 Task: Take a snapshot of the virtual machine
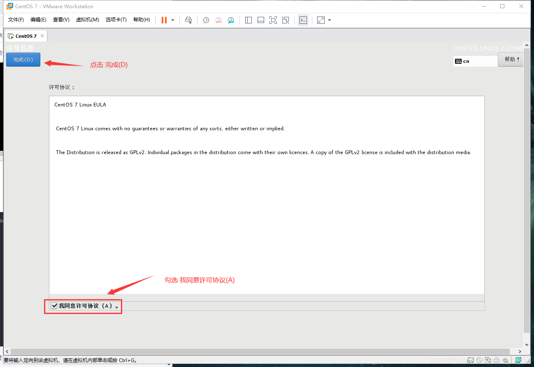click(206, 20)
